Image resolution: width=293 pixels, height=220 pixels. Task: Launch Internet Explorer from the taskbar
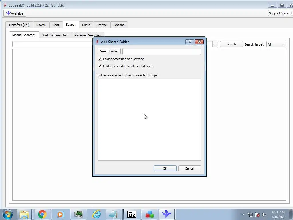pyautogui.click(x=96, y=214)
